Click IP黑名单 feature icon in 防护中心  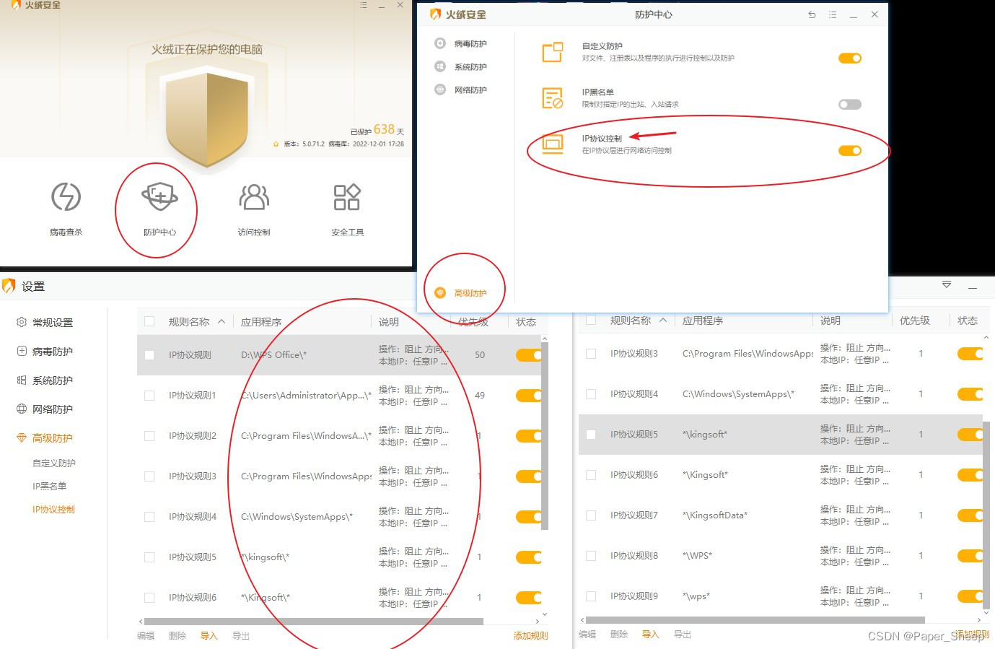[x=553, y=98]
